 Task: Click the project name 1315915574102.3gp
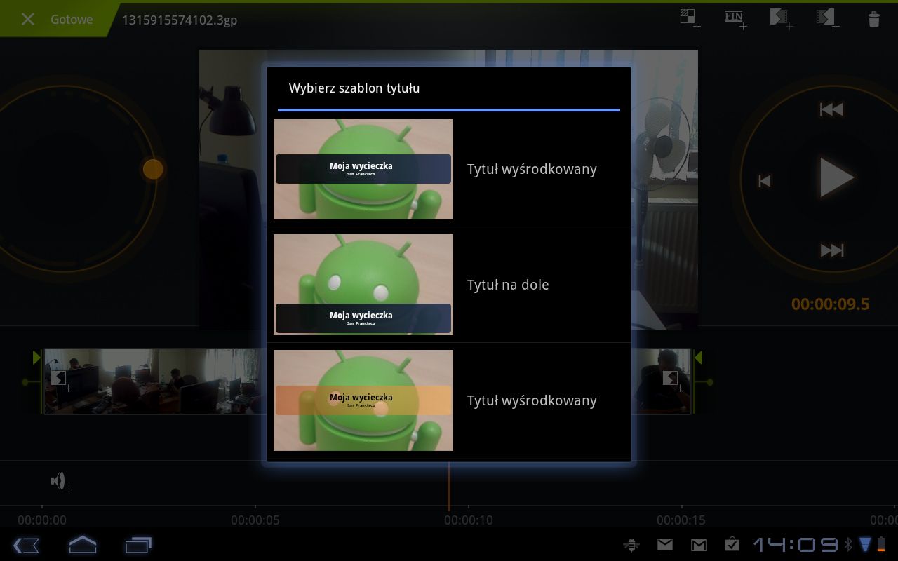click(180, 20)
